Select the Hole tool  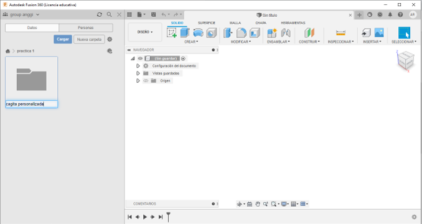[x=212, y=33]
